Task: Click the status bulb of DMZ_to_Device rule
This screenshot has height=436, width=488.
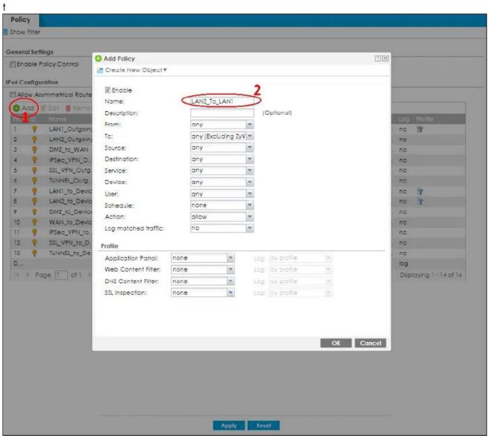Action: point(34,212)
